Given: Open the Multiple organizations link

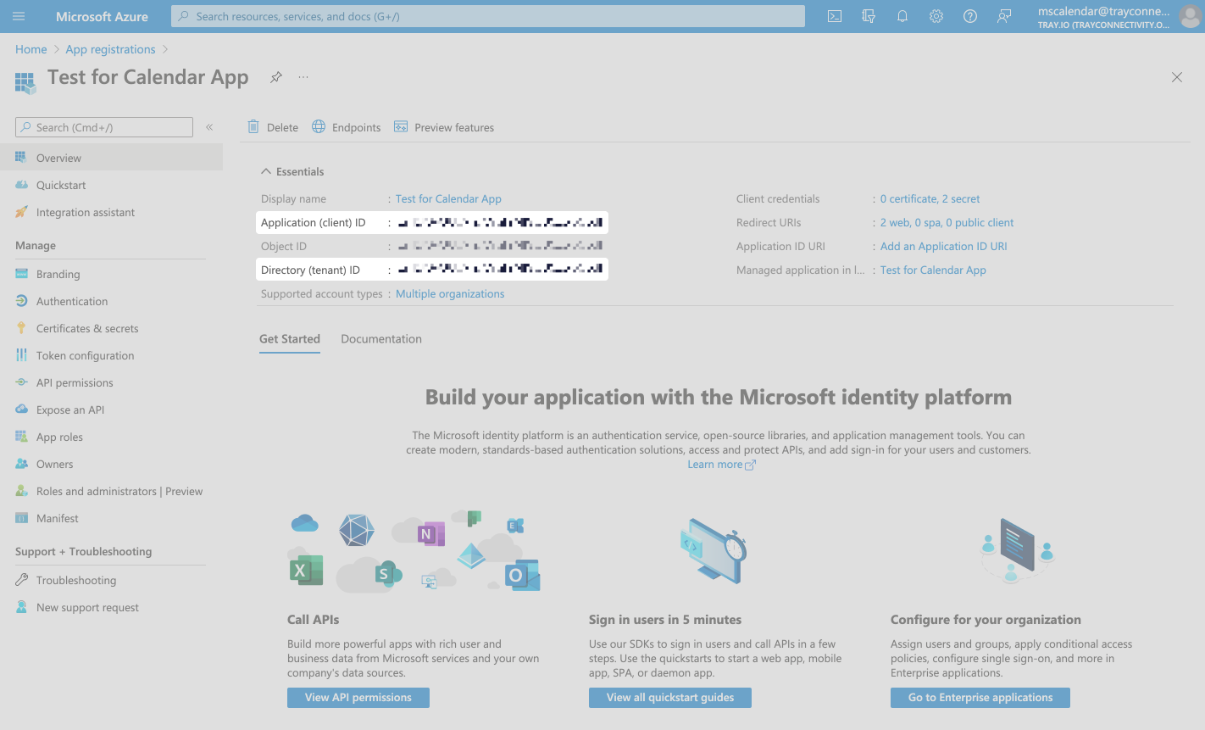Looking at the screenshot, I should tap(450, 293).
